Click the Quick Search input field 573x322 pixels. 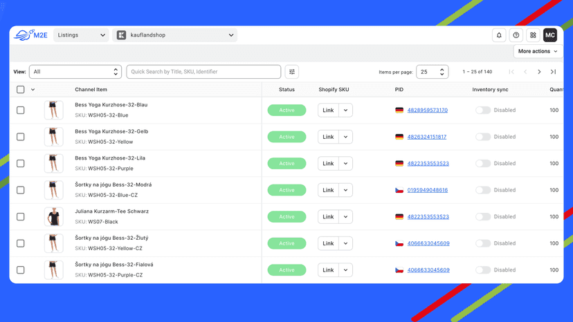(x=203, y=72)
